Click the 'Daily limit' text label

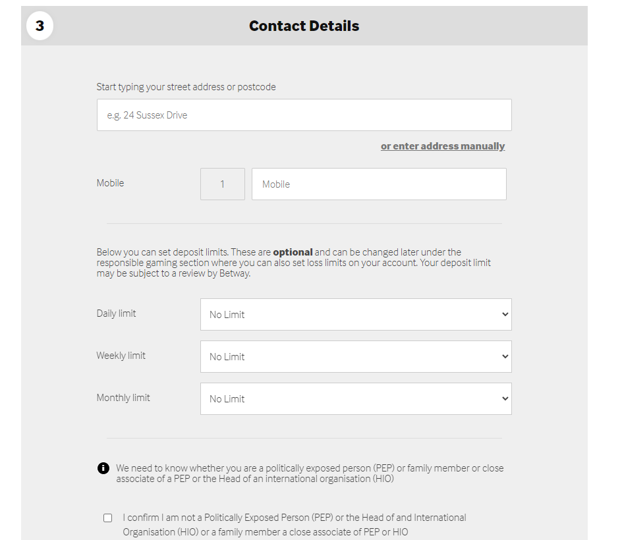[116, 313]
